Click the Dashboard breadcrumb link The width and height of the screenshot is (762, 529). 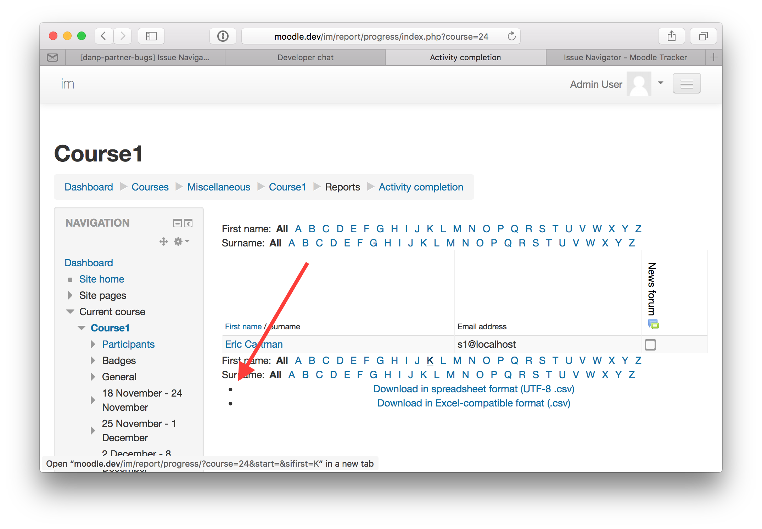point(89,187)
